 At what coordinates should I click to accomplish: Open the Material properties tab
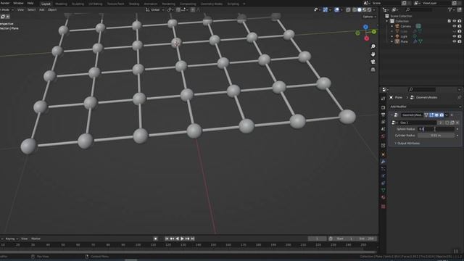(384, 197)
